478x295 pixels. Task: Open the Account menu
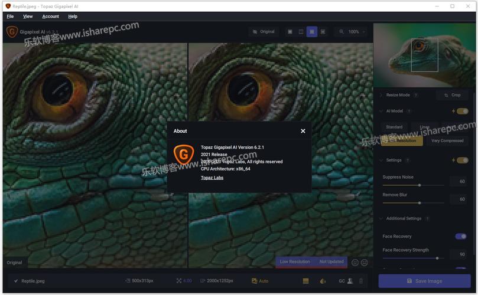pos(50,17)
